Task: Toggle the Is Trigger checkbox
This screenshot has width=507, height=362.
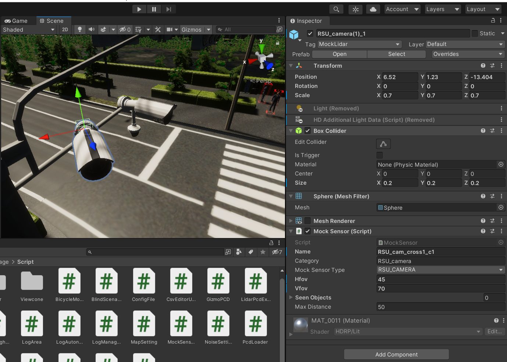Action: [379, 155]
